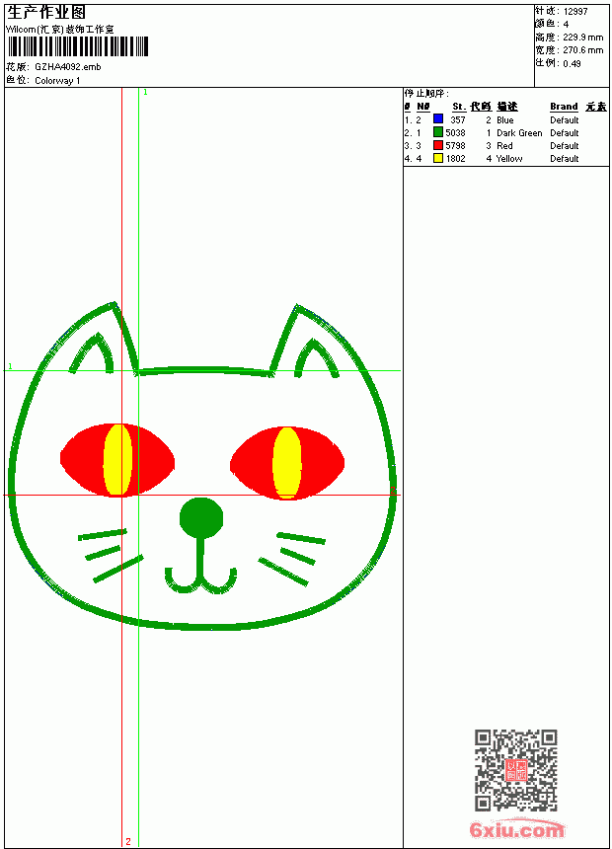Click the red marker number 2 at bottom
This screenshot has width=612, height=849.
coord(128,841)
